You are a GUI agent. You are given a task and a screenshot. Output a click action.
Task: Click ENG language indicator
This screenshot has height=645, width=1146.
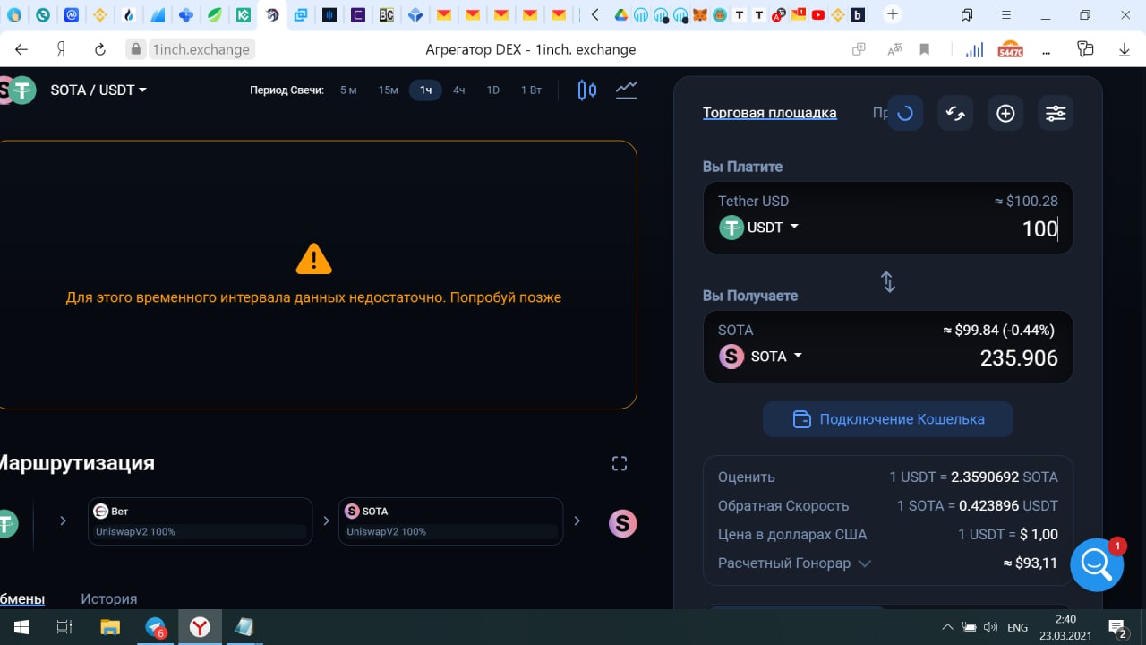1017,627
